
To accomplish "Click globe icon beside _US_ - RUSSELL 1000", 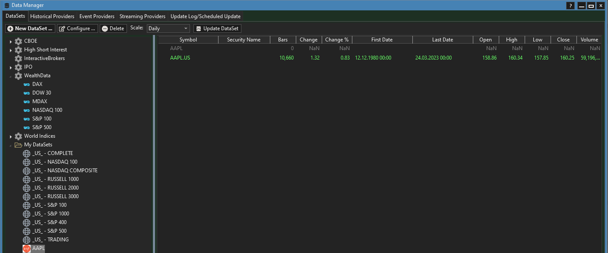I will point(26,179).
